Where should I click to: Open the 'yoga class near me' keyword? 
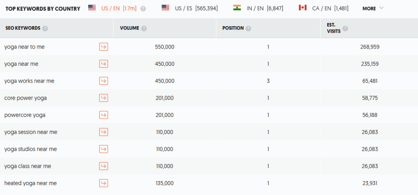[28, 166]
